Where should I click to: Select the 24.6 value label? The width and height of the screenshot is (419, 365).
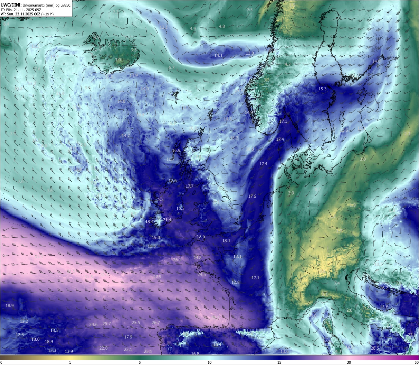coord(93,324)
